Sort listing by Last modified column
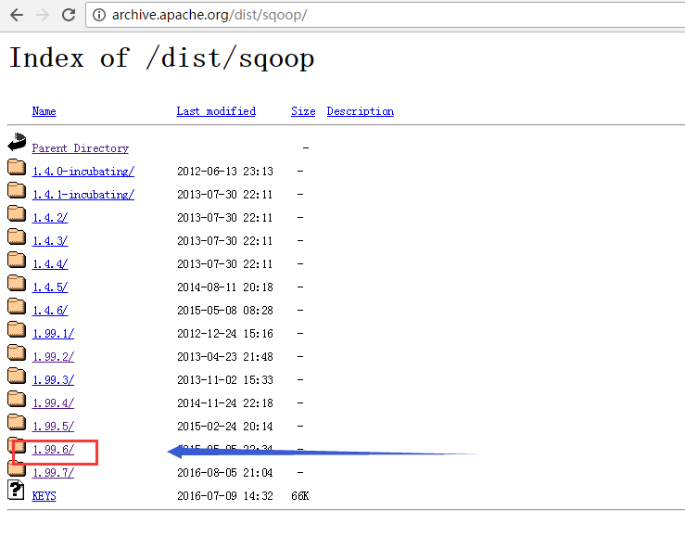The height and width of the screenshot is (549, 685). click(216, 111)
